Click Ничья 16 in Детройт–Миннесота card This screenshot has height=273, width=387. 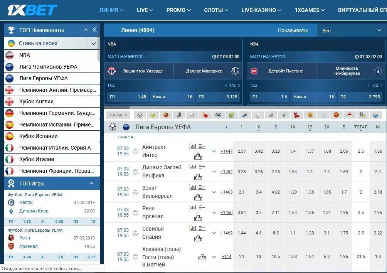point(313,97)
